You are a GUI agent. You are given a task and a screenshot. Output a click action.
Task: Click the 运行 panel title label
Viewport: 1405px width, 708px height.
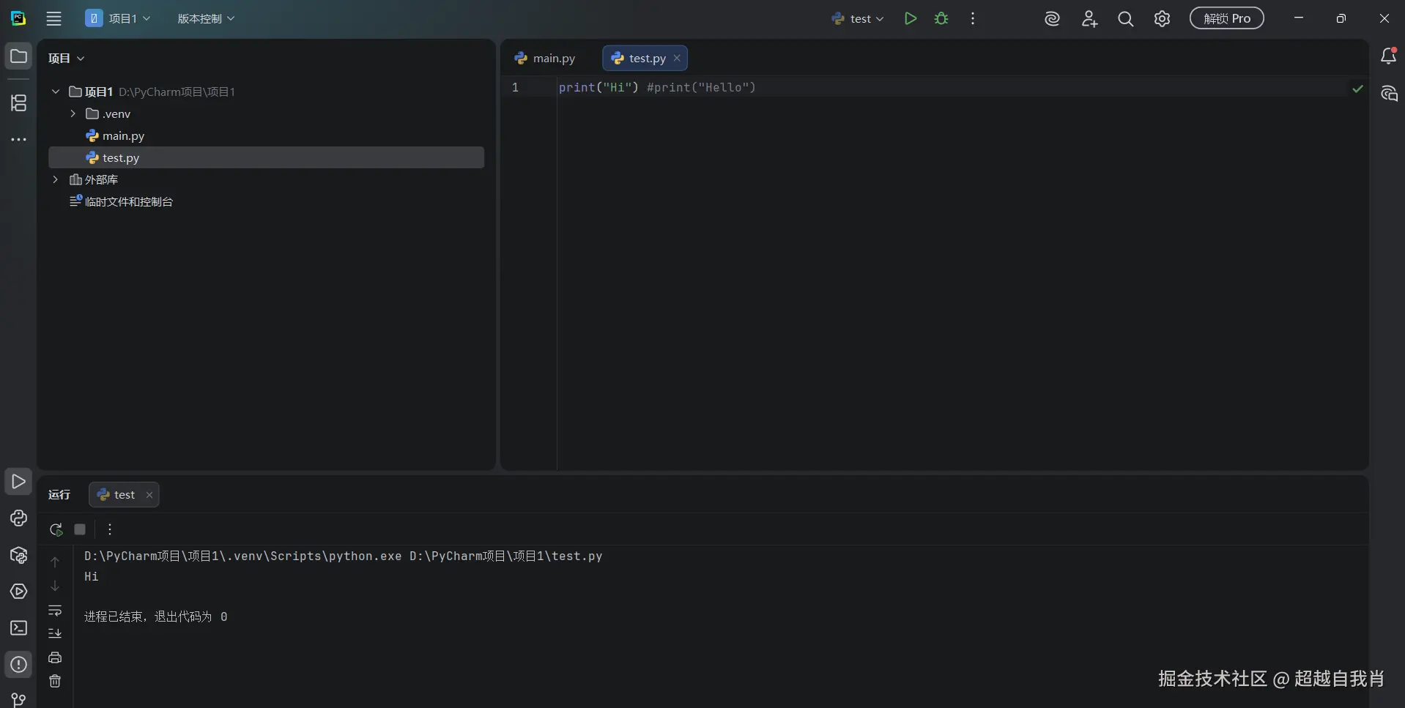[x=59, y=495]
